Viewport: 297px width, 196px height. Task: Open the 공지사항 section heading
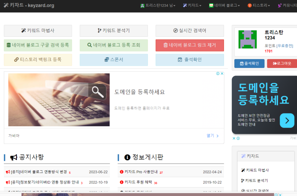click(x=32, y=157)
